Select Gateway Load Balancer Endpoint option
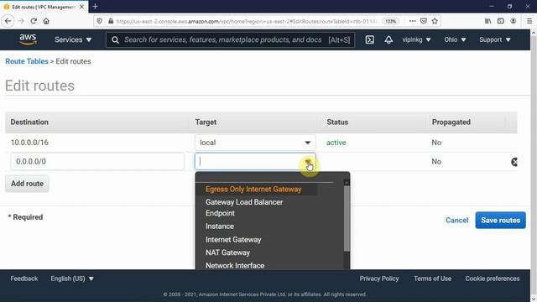 coord(244,207)
